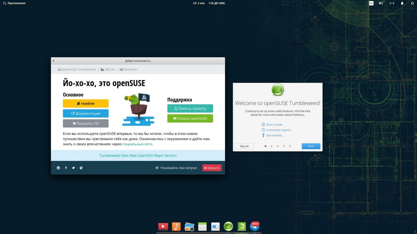Viewport: 417px width, 234px height.
Task: Open the date and time indicator
Action: pyautogui.click(x=209, y=3)
